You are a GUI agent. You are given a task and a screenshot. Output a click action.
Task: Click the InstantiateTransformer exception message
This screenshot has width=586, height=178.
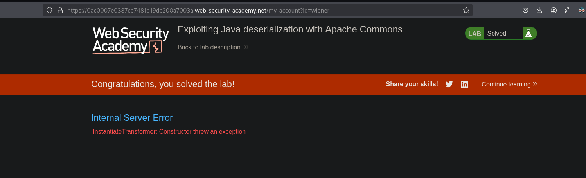(169, 131)
